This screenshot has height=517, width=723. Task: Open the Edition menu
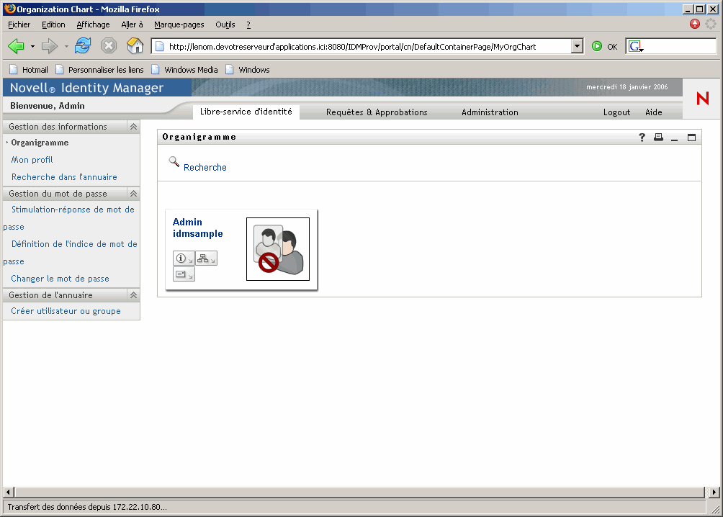(53, 24)
